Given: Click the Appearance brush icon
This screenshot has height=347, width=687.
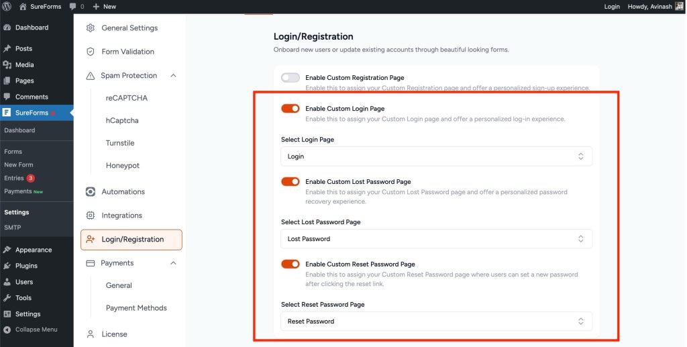Looking at the screenshot, I should [7, 250].
